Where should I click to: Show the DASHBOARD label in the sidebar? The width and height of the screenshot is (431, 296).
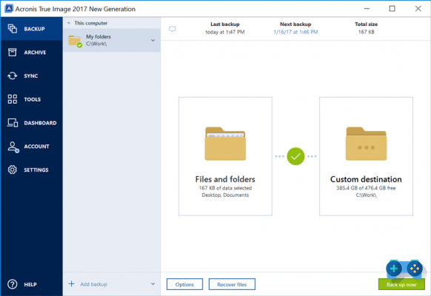tap(40, 123)
